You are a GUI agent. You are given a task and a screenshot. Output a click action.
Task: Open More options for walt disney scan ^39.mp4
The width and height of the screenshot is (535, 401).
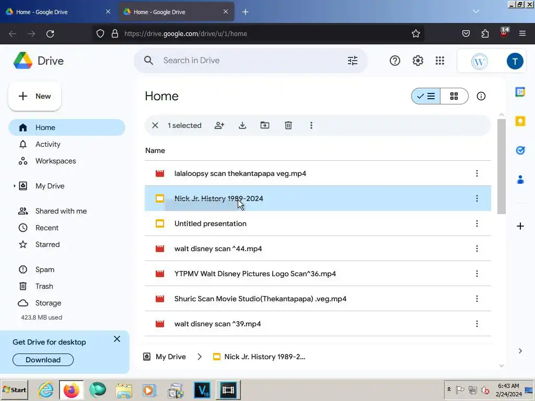point(476,324)
